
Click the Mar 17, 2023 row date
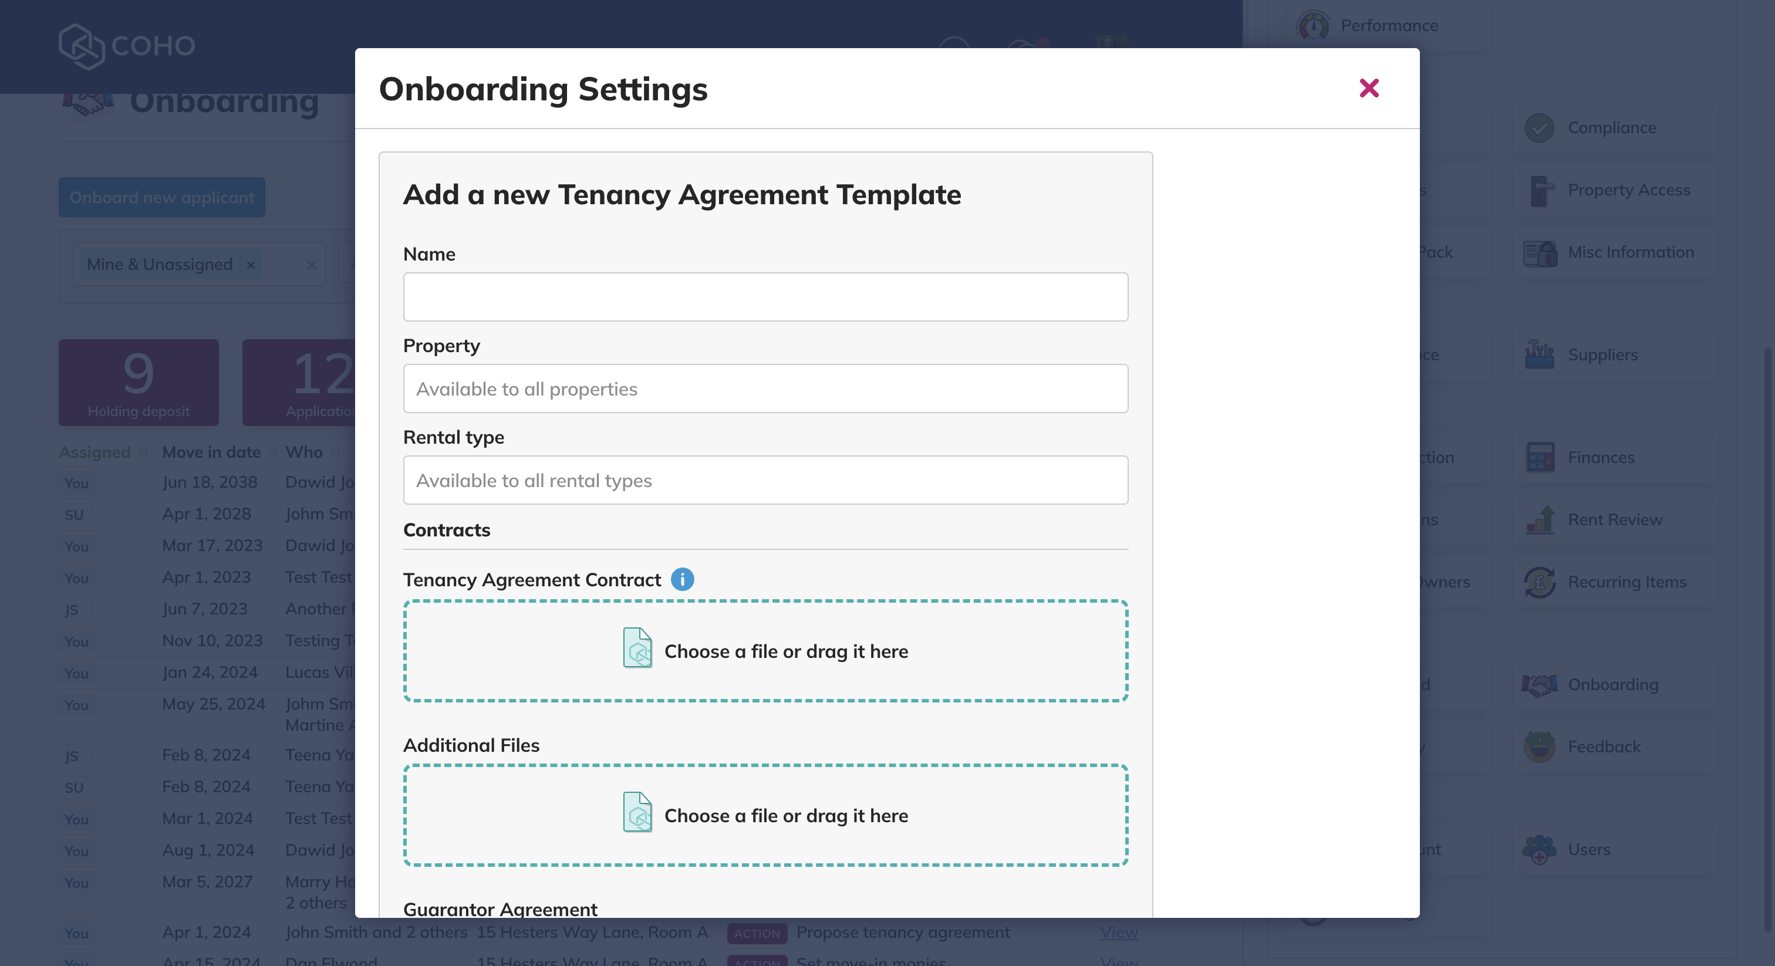pyautogui.click(x=212, y=546)
